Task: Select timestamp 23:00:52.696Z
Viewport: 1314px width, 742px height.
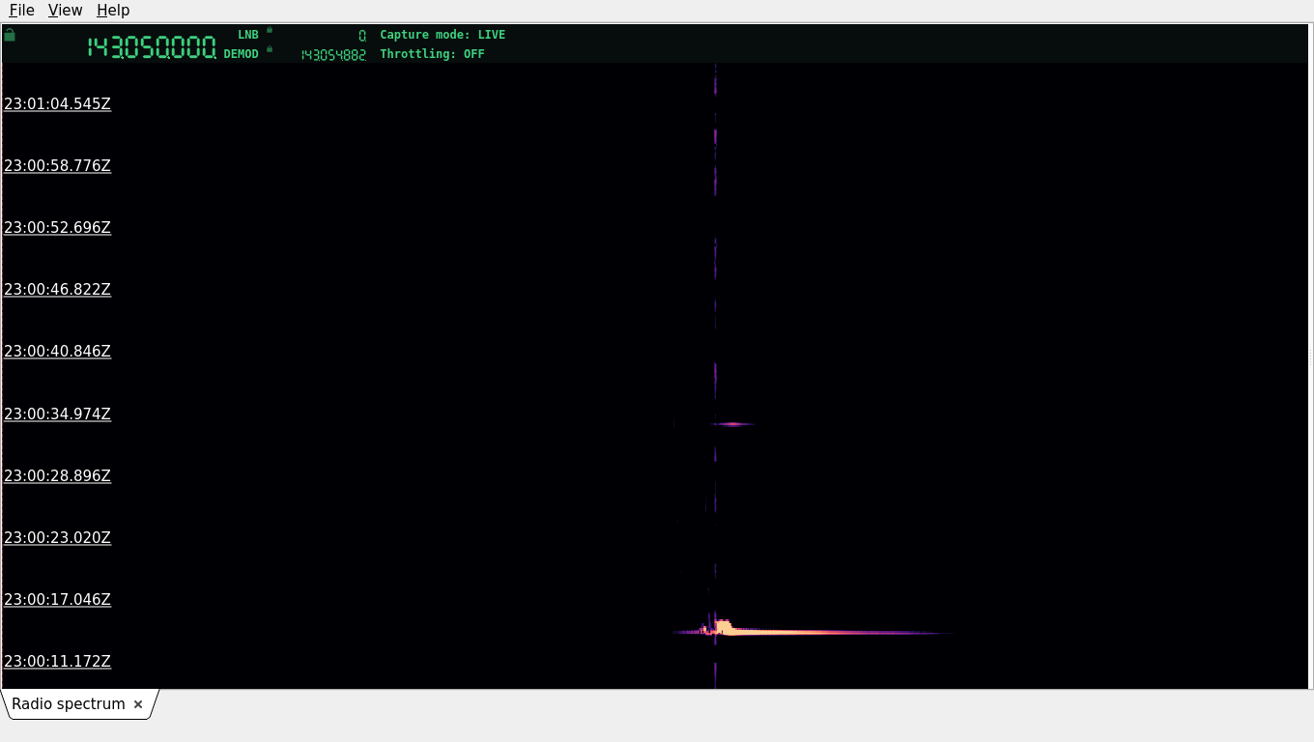Action: pos(58,228)
